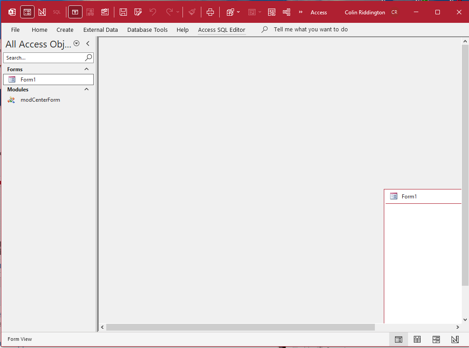Image resolution: width=469 pixels, height=348 pixels.
Task: Click the Save icon in the quick access toolbar
Action: tap(123, 12)
